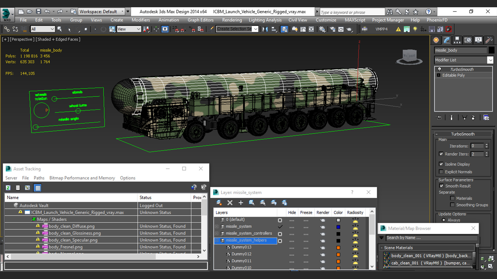
Task: Open the Rendering menu
Action: pyautogui.click(x=232, y=20)
